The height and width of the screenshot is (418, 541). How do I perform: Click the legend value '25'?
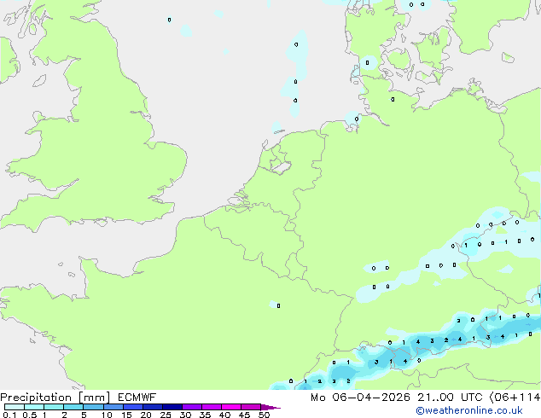(166, 415)
